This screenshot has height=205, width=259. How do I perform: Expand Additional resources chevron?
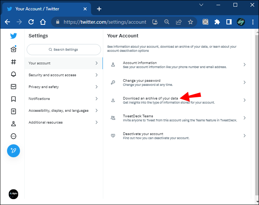[x=97, y=122]
